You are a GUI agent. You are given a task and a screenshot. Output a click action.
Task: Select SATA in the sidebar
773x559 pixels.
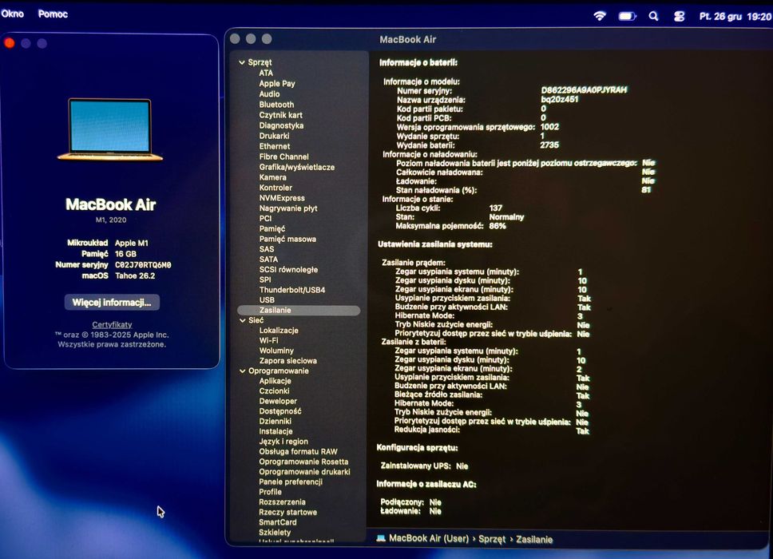268,260
